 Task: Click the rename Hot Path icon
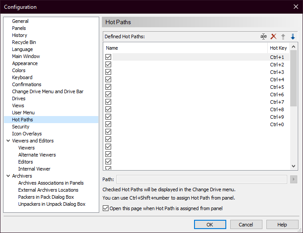point(263,36)
